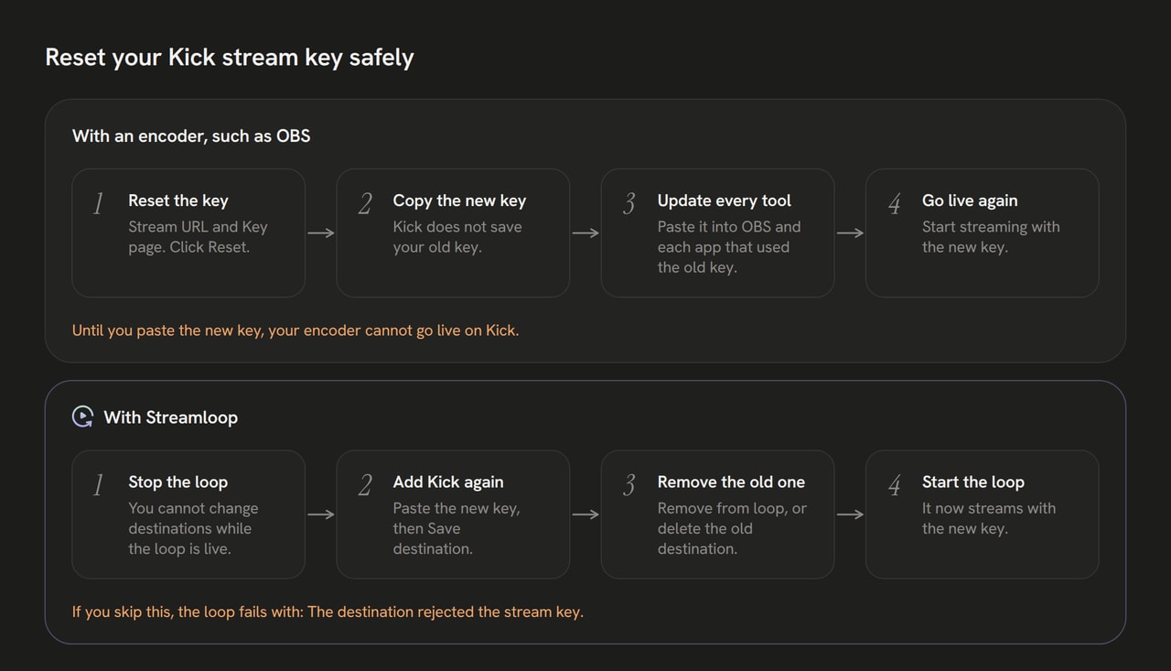Click the "Update every tool" step title
The width and height of the screenshot is (1171, 671).
click(725, 200)
